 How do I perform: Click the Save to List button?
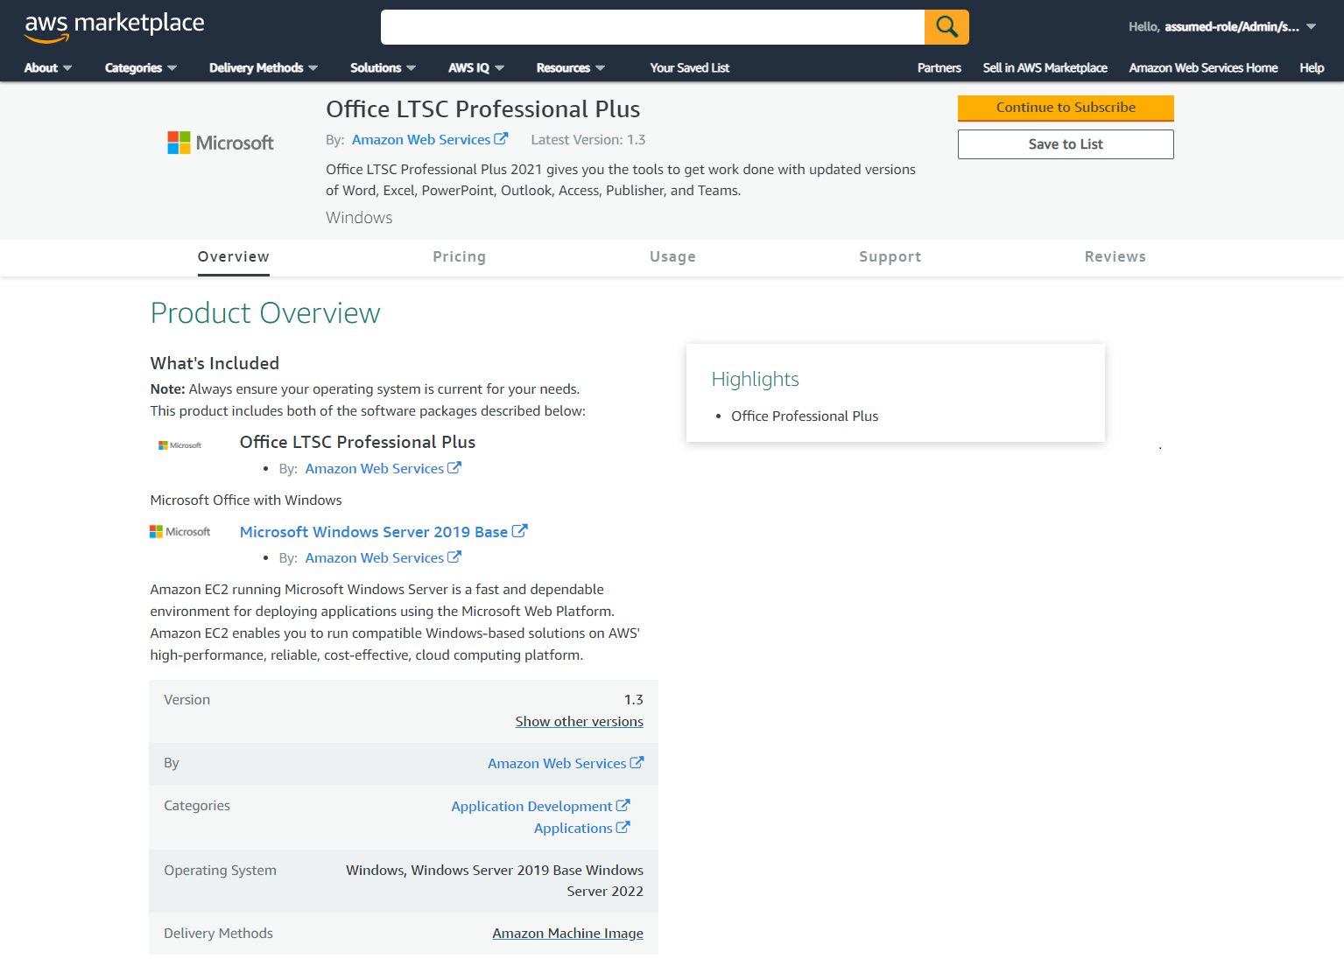(1066, 144)
